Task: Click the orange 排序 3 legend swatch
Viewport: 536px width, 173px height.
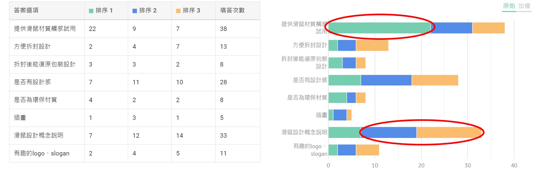Action: [178, 11]
